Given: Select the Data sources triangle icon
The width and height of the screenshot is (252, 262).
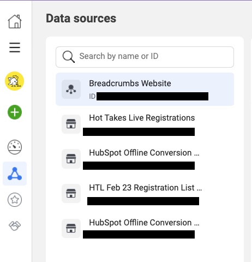Looking at the screenshot, I should [x=15, y=174].
